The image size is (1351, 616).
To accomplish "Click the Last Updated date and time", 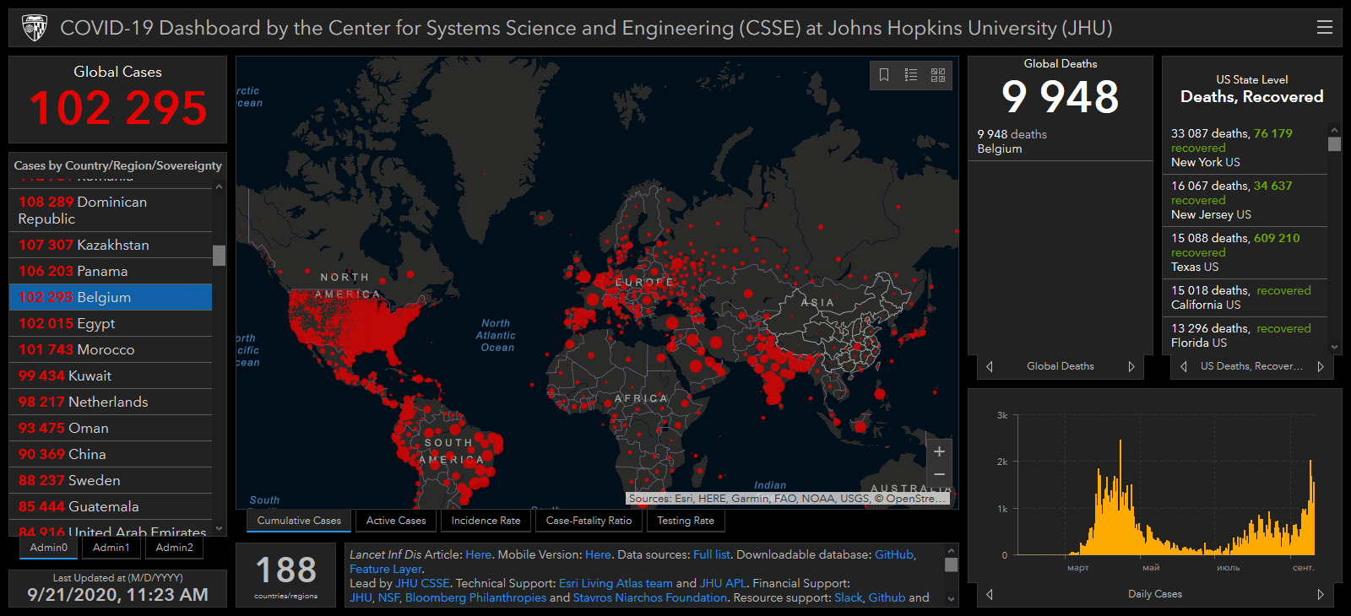I will pos(117,594).
